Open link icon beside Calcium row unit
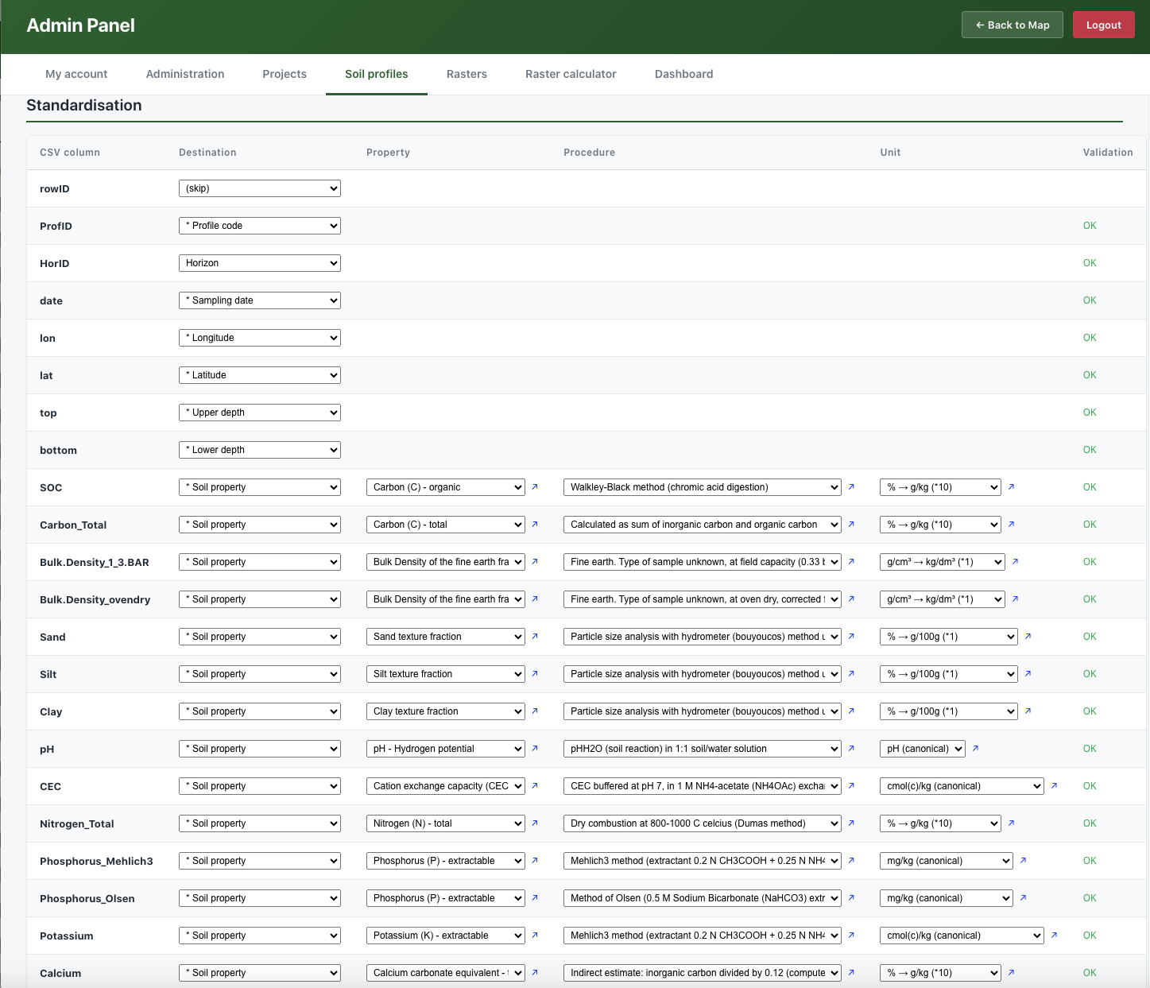The image size is (1150, 988). [x=1011, y=973]
